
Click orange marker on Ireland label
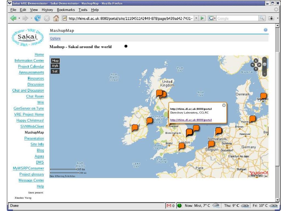tap(135, 128)
